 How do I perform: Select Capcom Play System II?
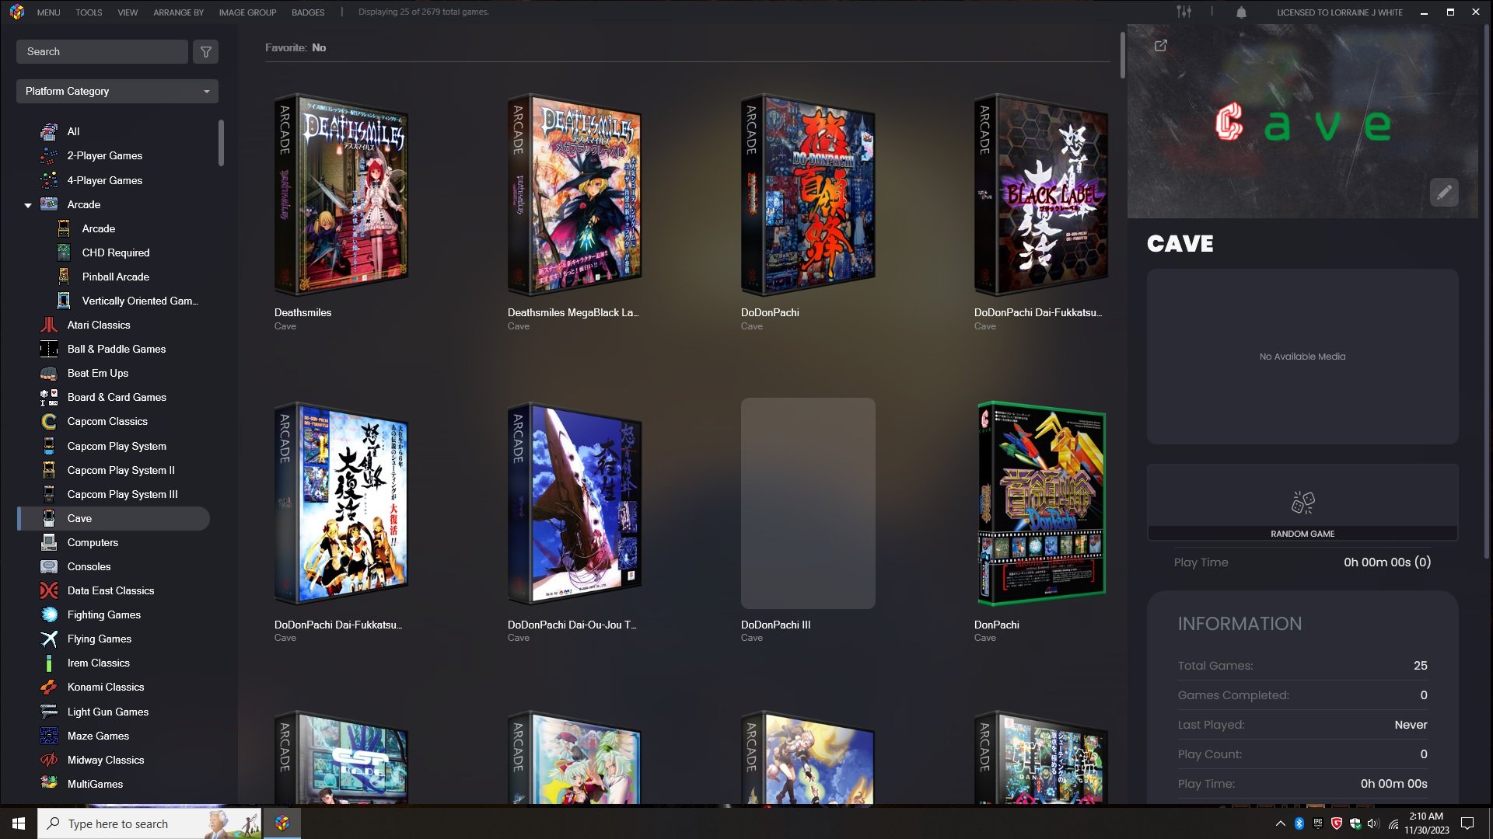coord(121,470)
